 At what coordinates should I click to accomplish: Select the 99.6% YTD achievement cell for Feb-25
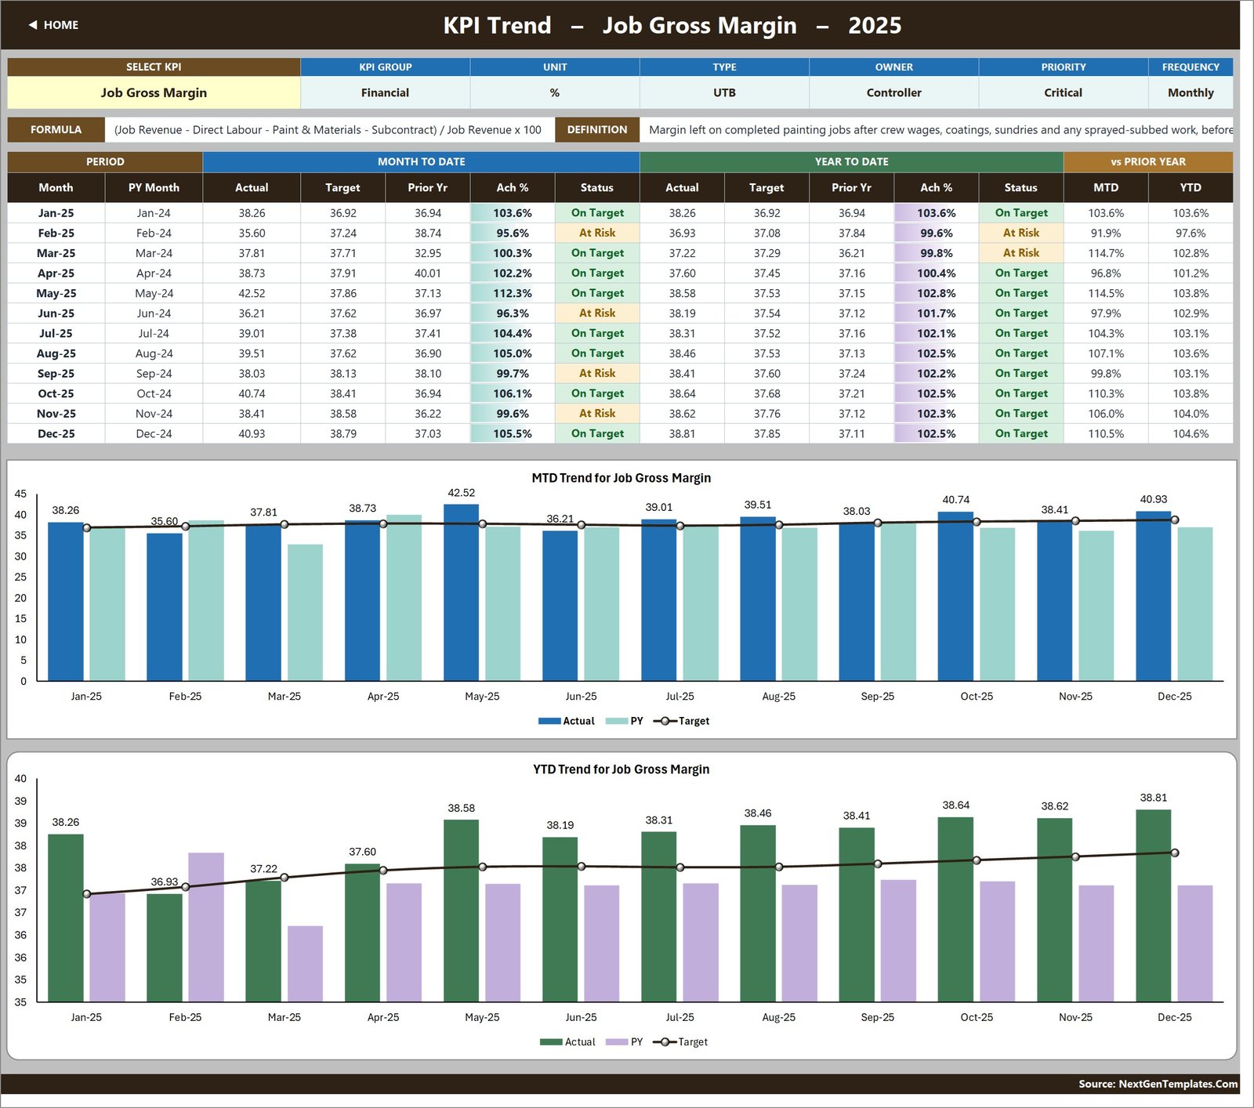(937, 233)
